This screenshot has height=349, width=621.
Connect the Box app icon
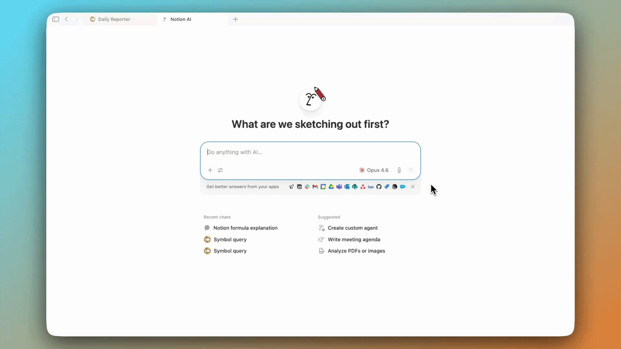tap(371, 187)
